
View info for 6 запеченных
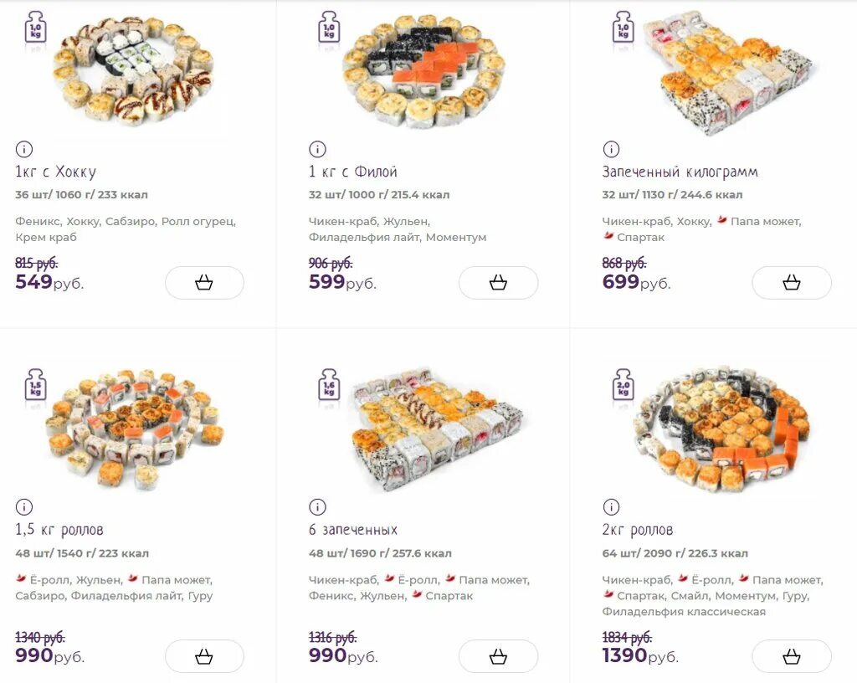pyautogui.click(x=318, y=507)
